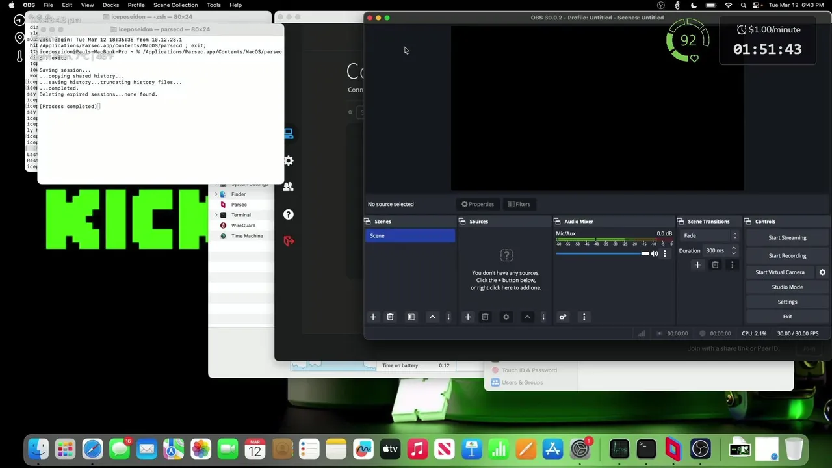Pop out the Audio Mixer dock panel icon

tap(557, 222)
